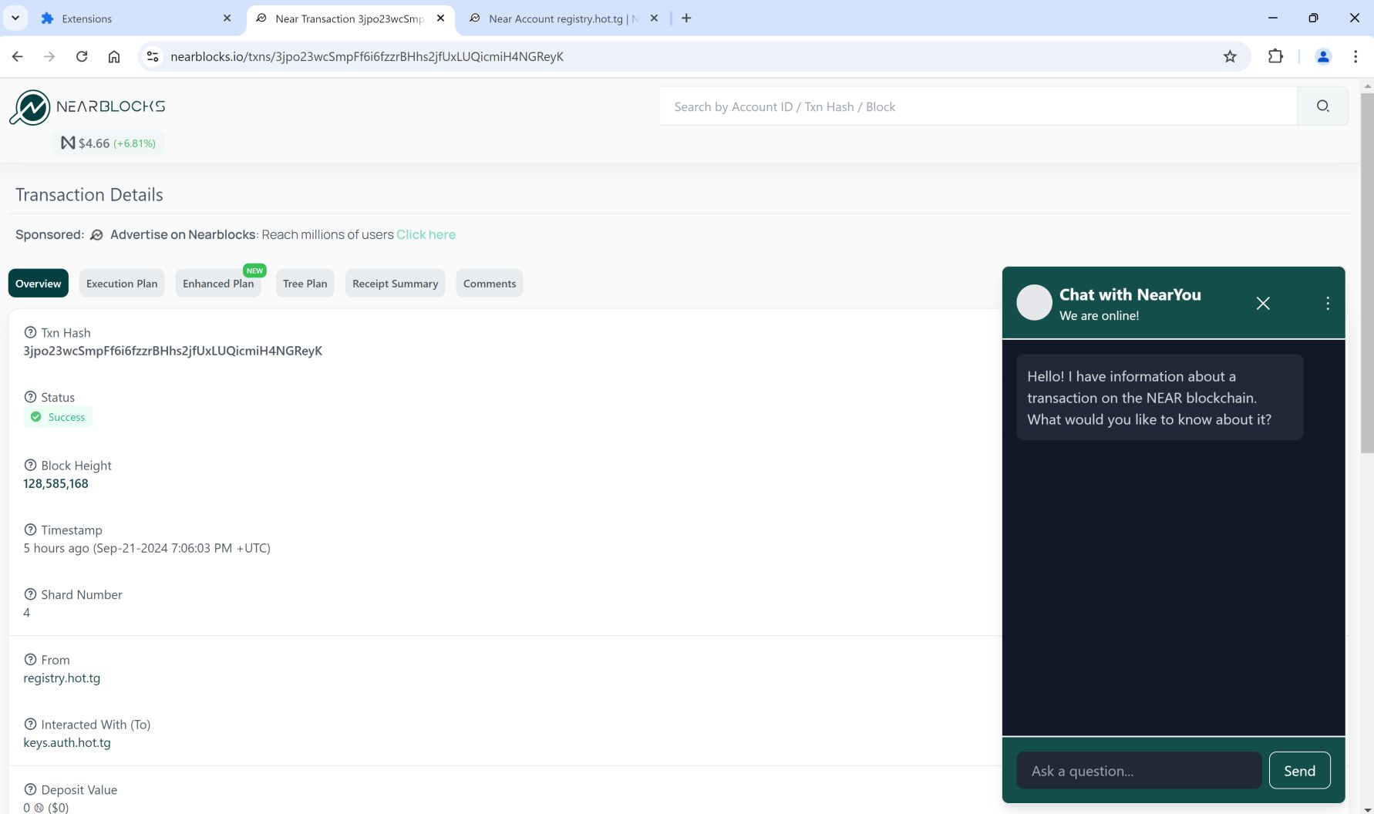Click the page vertical scrollbar thumb
The width and height of the screenshot is (1374, 814).
pyautogui.click(x=1367, y=273)
